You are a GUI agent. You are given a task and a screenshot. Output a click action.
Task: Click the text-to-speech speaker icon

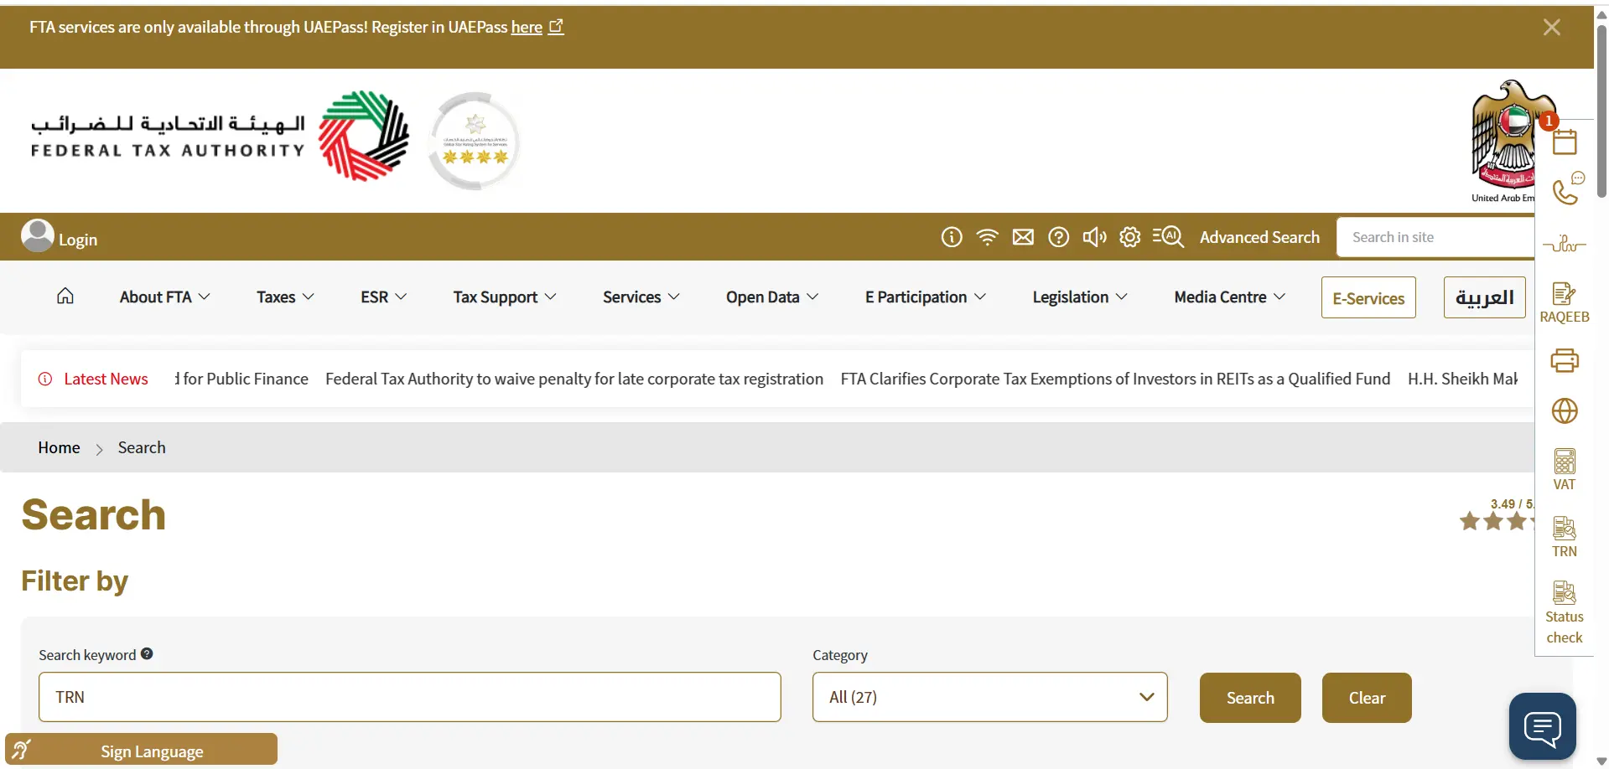[x=1093, y=237]
